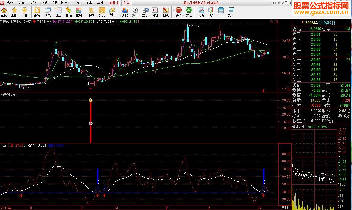Click the 科蓝软件 stock name in quote panel
This screenshot has width=352, height=210.
pyautogui.click(x=327, y=23)
